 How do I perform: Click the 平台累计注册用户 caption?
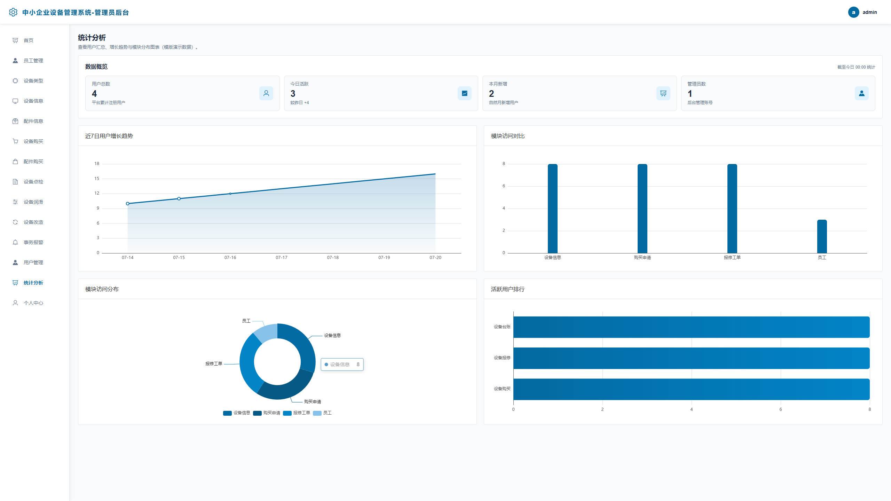point(109,103)
